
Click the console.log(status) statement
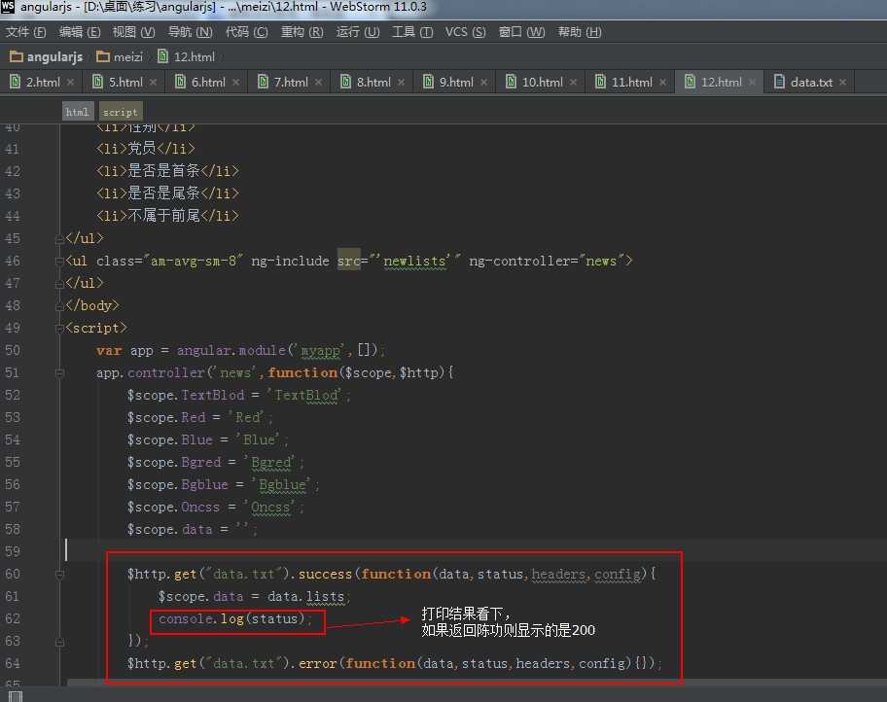[234, 619]
